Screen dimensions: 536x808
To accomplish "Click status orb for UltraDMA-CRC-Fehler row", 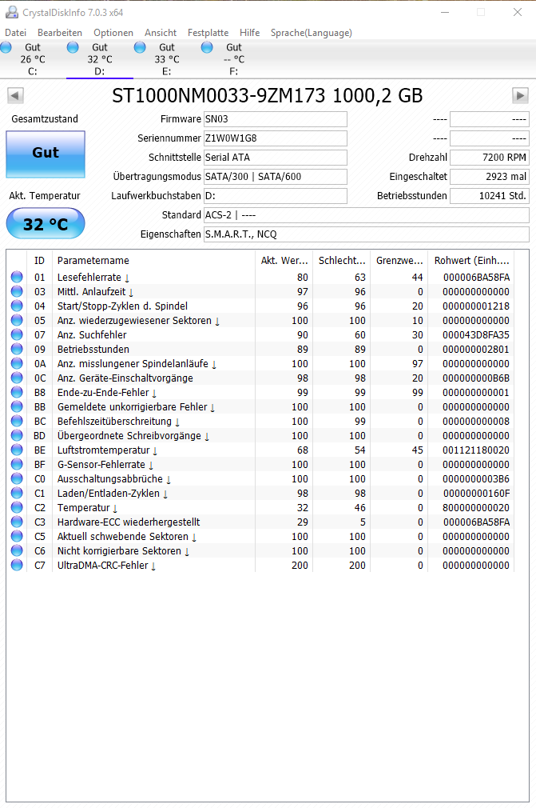I will 17,566.
